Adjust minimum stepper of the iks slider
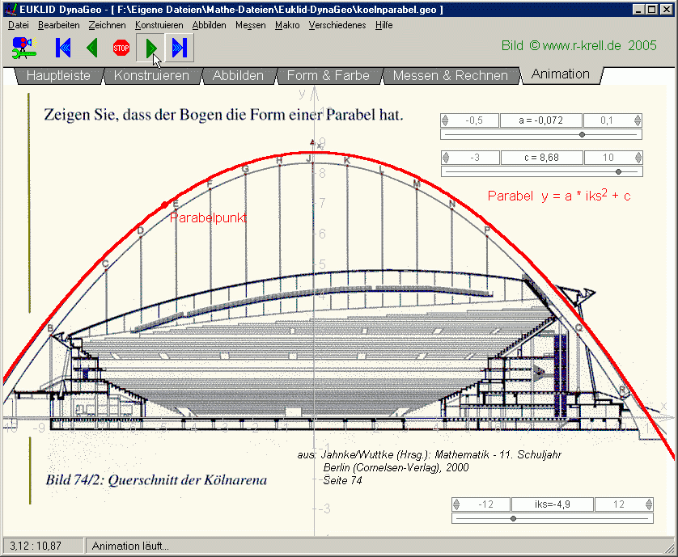This screenshot has width=678, height=557. coord(456,504)
